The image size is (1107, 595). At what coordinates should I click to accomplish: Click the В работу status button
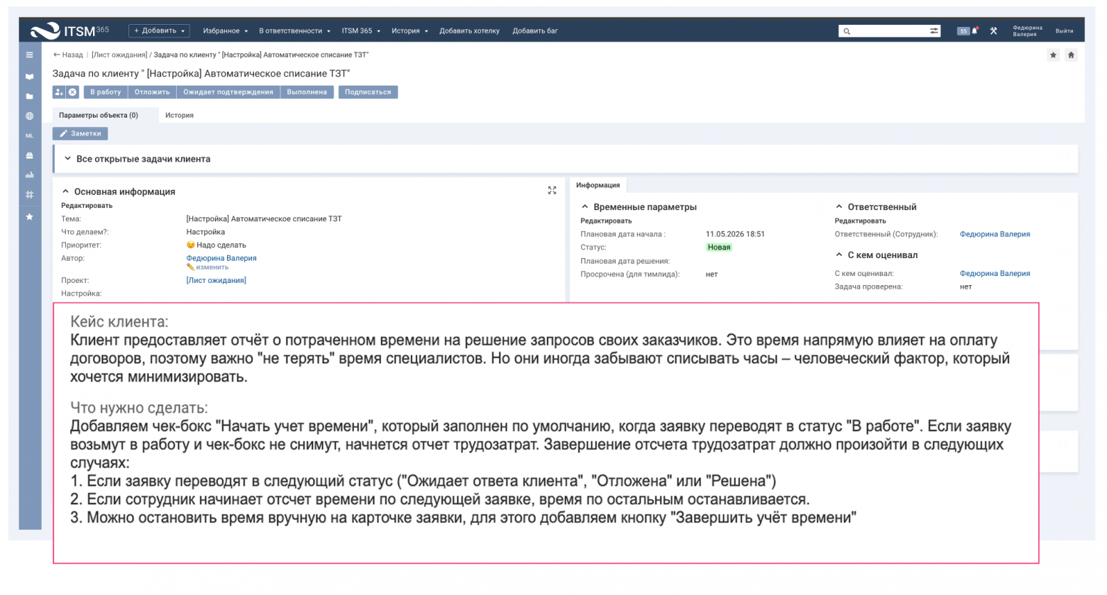click(x=105, y=92)
